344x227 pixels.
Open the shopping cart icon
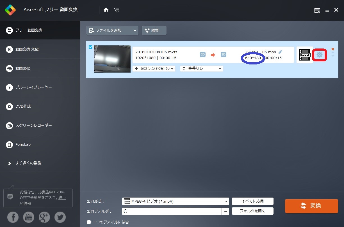117,10
